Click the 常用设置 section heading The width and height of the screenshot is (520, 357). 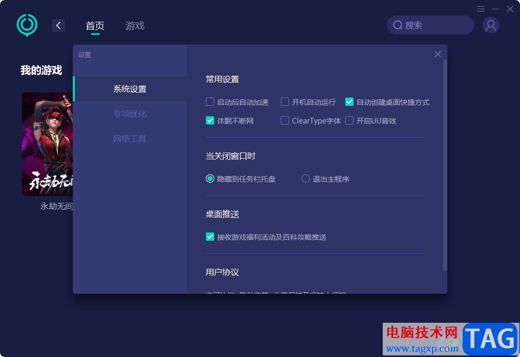tap(223, 79)
